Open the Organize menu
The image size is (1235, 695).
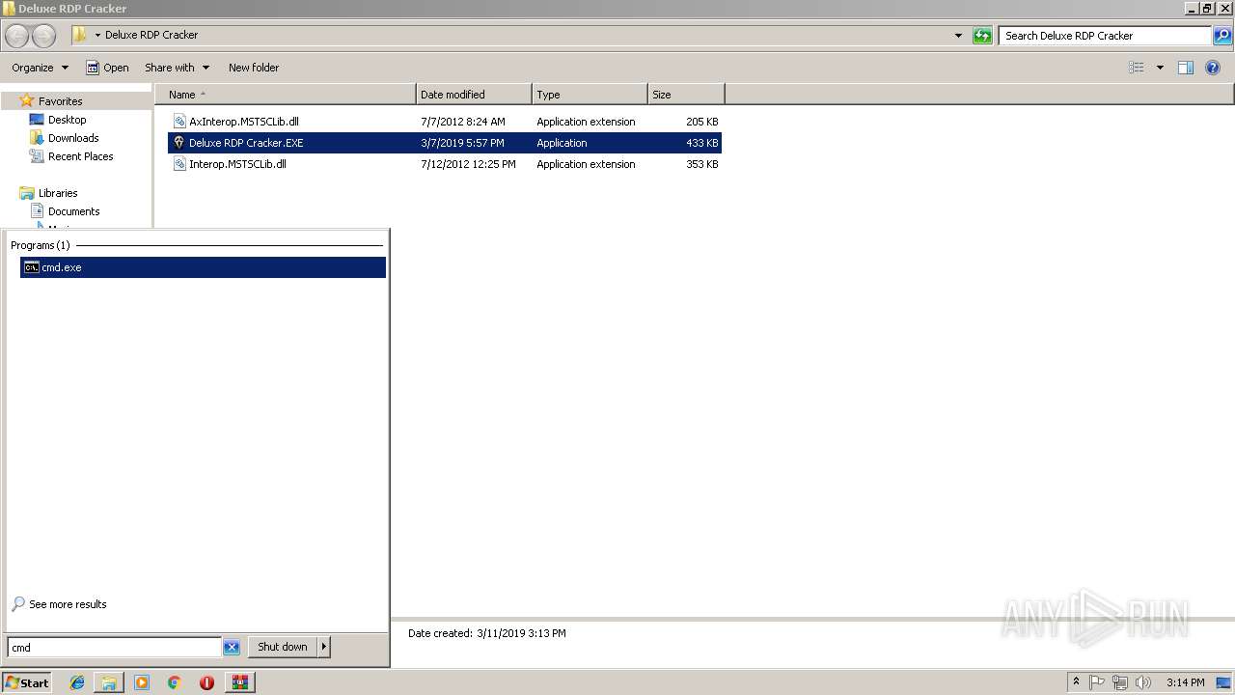[x=41, y=68]
